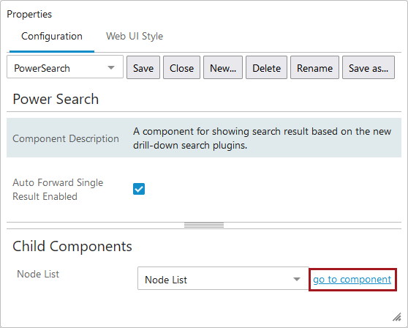Select the Configuration tab

pyautogui.click(x=52, y=36)
